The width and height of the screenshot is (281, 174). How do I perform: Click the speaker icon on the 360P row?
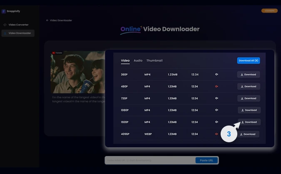pos(216,75)
